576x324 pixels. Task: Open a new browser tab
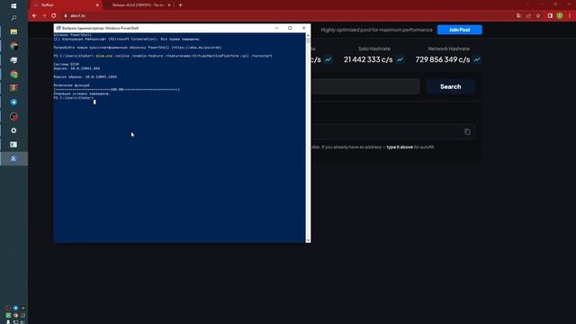[180, 5]
